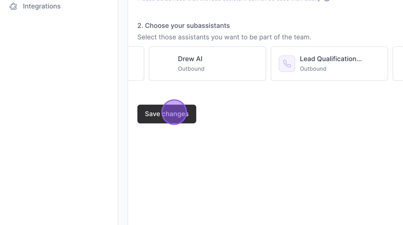Select the Lead Qualification subassistant card

(x=329, y=64)
